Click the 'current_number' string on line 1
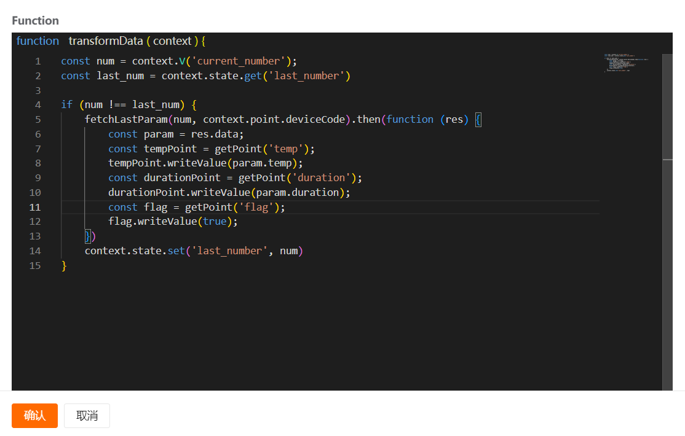This screenshot has height=436, width=685. click(239, 61)
